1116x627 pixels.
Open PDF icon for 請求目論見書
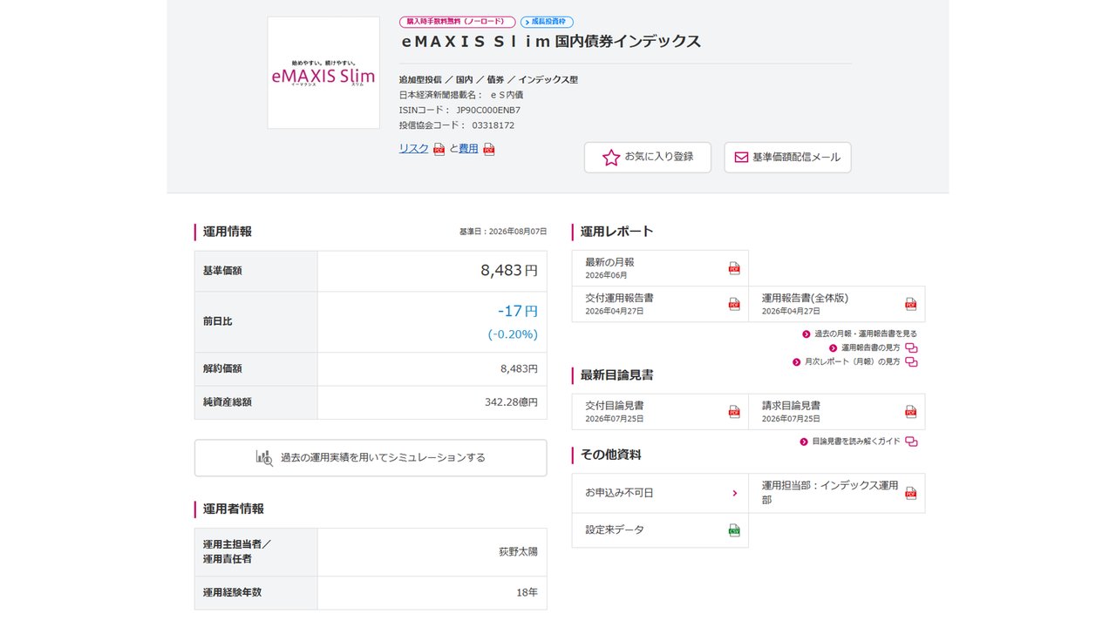click(x=911, y=412)
